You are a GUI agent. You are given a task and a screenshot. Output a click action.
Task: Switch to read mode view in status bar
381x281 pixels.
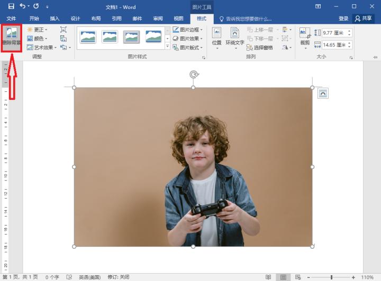[268, 277]
